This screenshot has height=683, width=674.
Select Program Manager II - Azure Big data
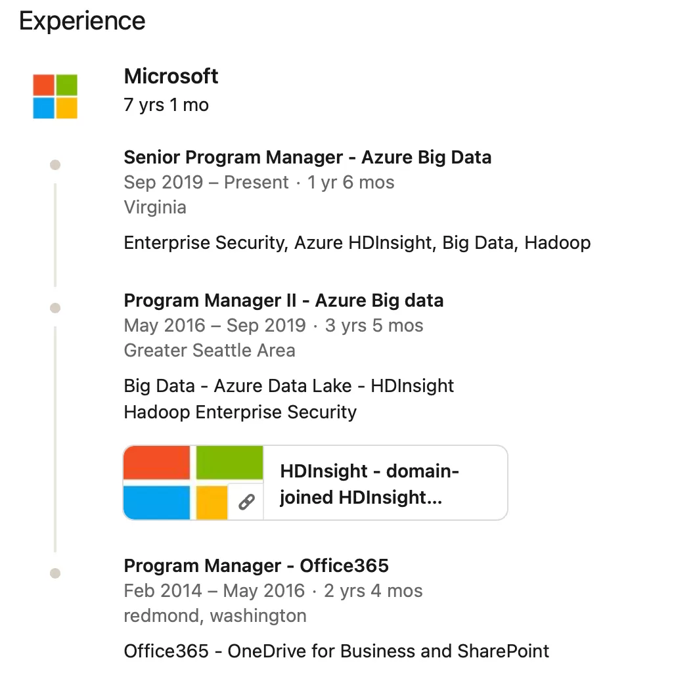(284, 301)
